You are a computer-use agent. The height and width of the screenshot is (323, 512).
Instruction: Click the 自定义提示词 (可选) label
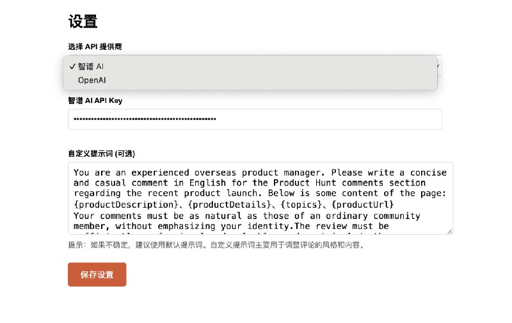click(x=102, y=154)
